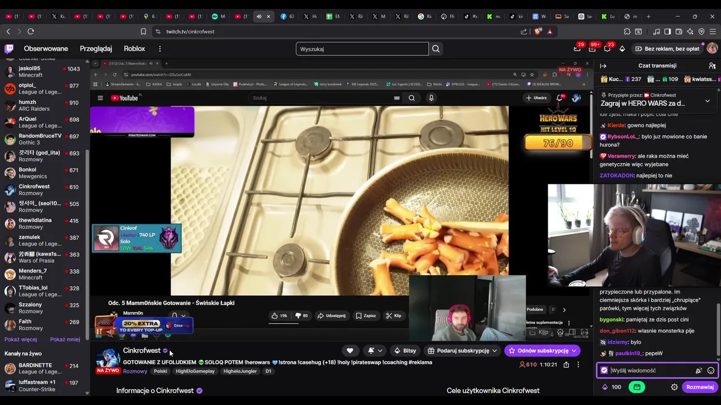Click the Rozmowy category link under title
721x405 pixels.
point(135,371)
